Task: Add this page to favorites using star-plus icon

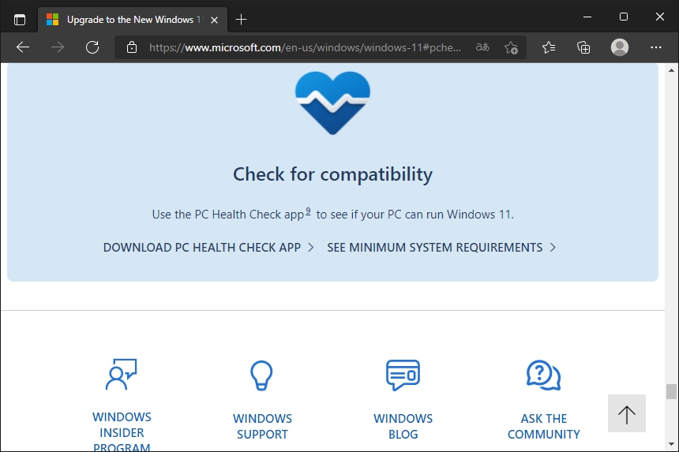Action: point(511,47)
